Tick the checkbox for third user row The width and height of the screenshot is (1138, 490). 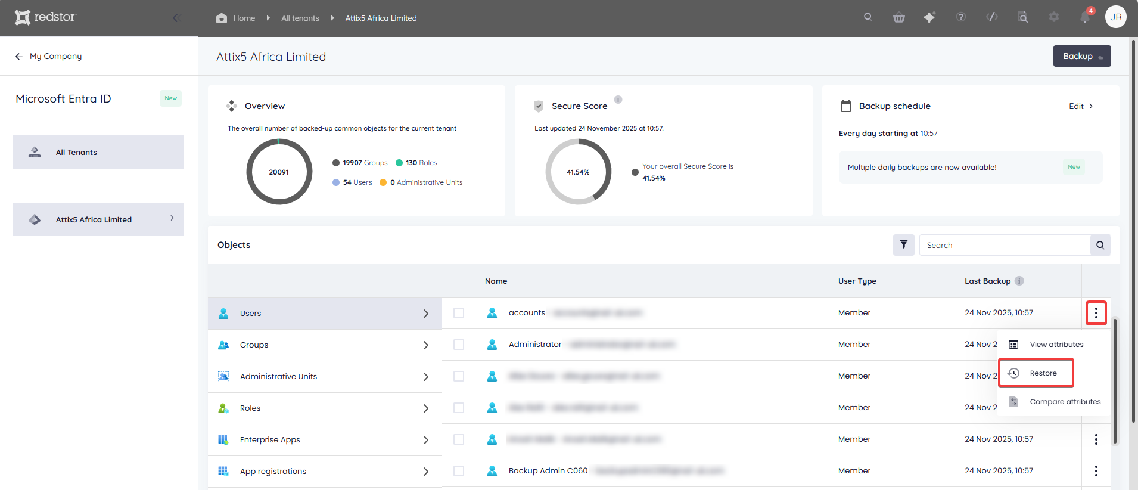[x=459, y=376]
